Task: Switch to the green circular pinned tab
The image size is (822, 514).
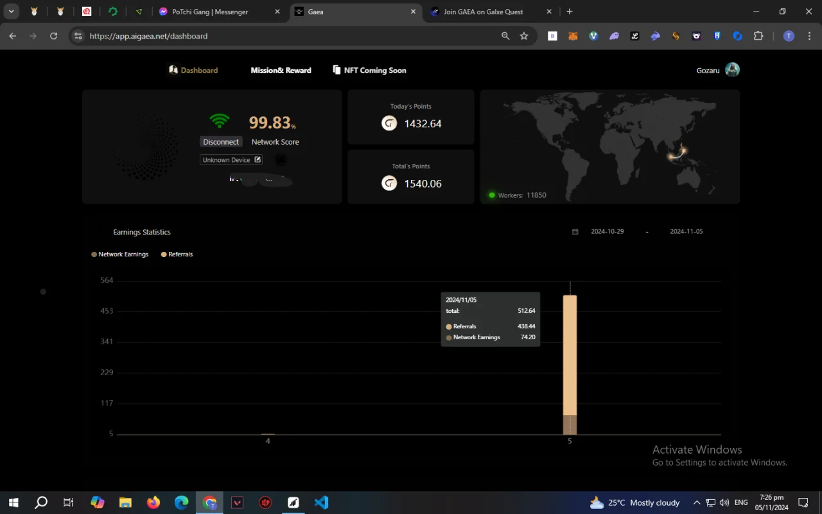Action: (x=113, y=12)
